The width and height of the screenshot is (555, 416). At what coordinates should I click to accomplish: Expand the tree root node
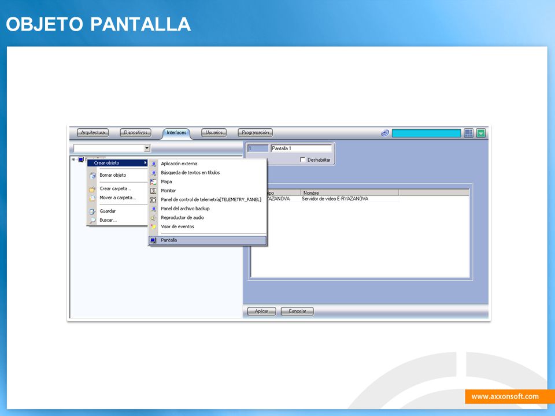[73, 160]
